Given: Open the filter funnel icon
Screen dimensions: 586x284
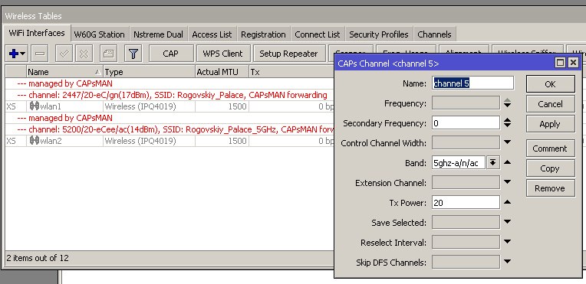Looking at the screenshot, I should pos(133,54).
